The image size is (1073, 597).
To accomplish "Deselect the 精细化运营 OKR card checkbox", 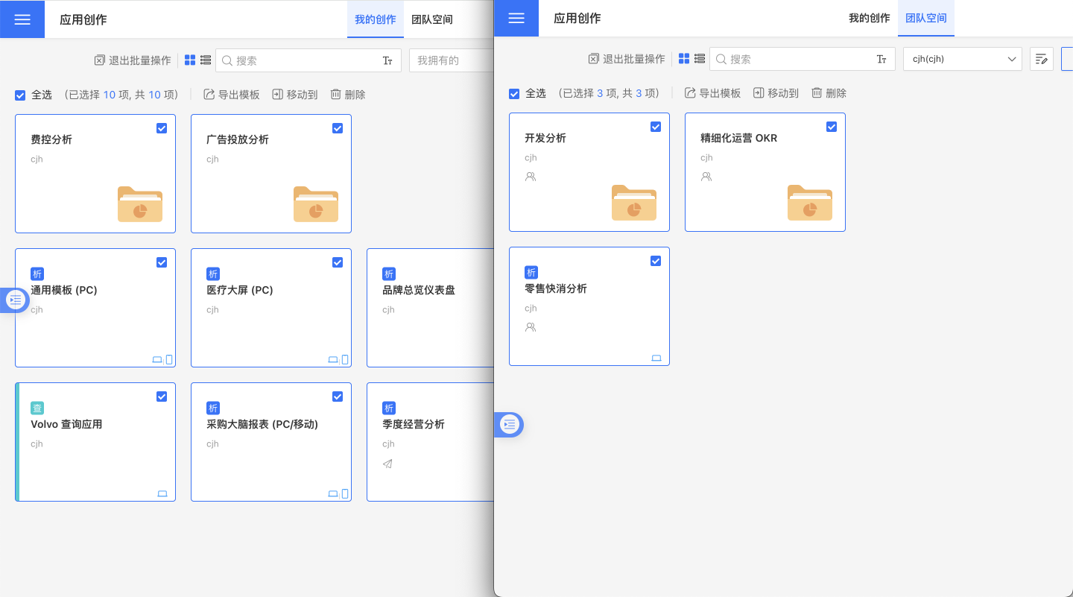I will 832,127.
